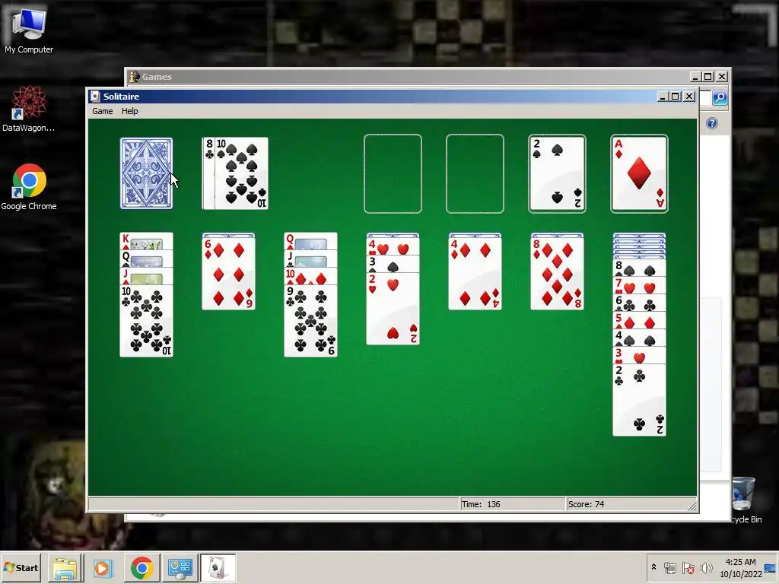Click the volume speaker tray icon
The image size is (779, 584).
point(706,567)
